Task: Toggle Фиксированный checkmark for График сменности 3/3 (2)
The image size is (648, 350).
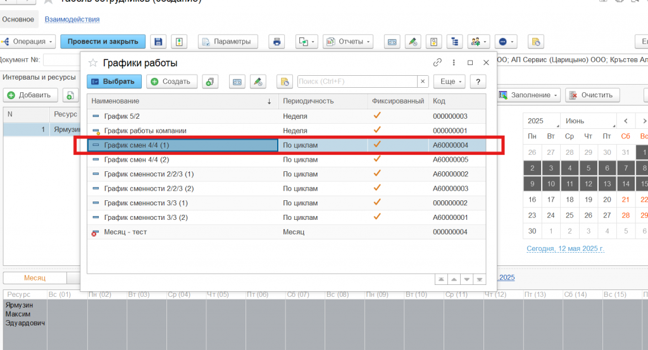Action: tap(377, 217)
